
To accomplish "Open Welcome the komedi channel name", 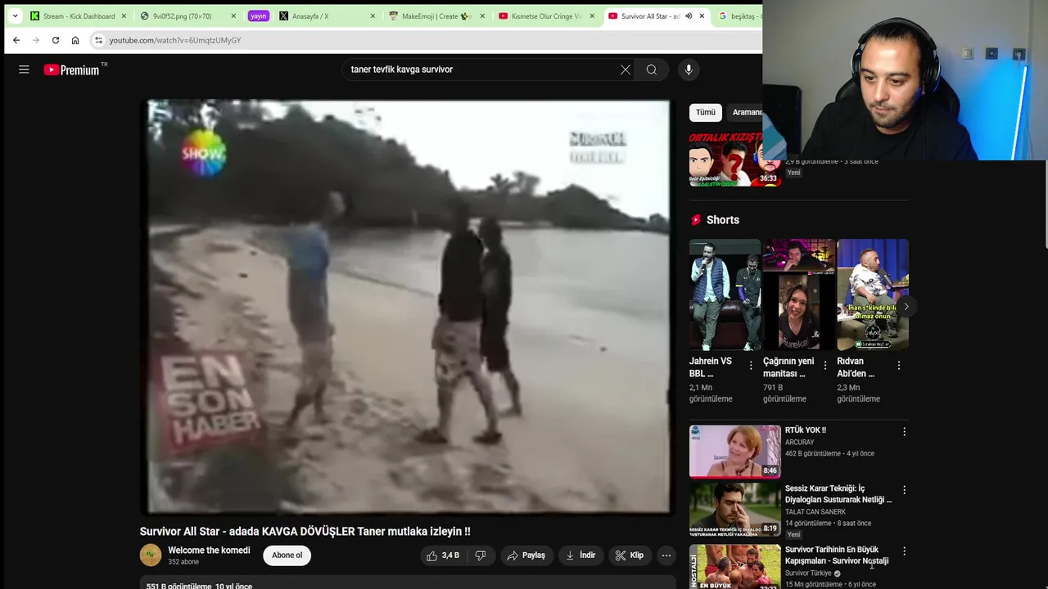I will coord(209,551).
